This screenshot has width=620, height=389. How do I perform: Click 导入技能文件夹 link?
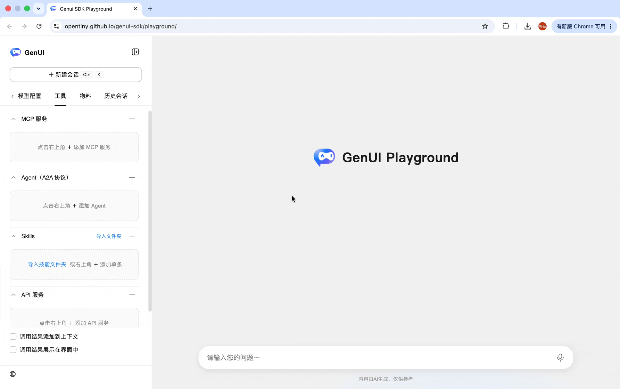tap(47, 264)
